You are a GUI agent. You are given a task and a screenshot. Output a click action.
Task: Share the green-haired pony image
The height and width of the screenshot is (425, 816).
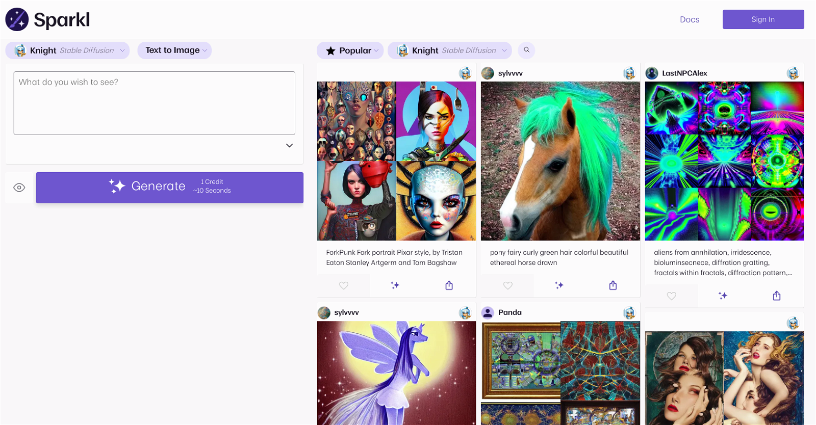(x=613, y=285)
